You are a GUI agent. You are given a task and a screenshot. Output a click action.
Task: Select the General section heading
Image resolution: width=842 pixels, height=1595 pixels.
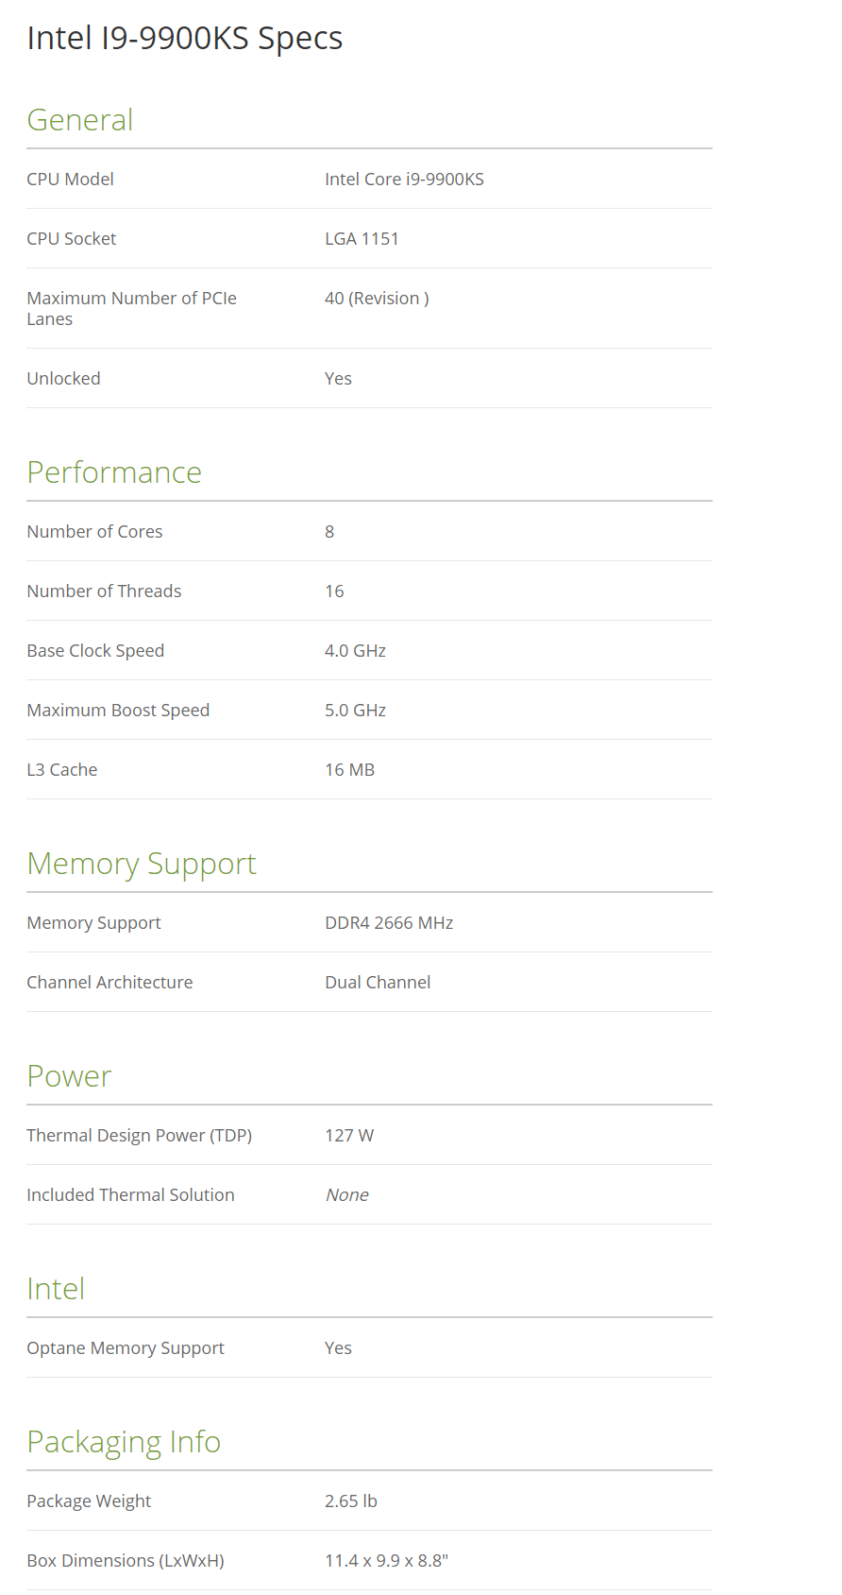tap(79, 120)
